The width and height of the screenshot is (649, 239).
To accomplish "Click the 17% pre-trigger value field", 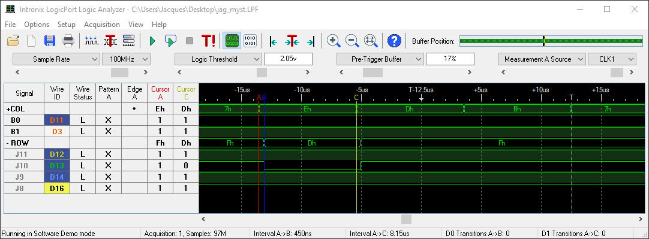I will (450, 59).
